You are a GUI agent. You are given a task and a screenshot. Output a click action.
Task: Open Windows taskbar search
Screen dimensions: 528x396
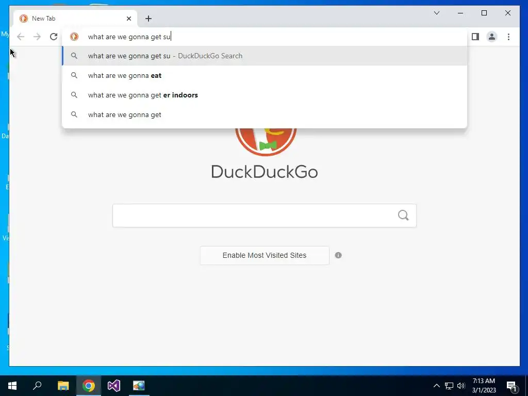tap(37, 386)
